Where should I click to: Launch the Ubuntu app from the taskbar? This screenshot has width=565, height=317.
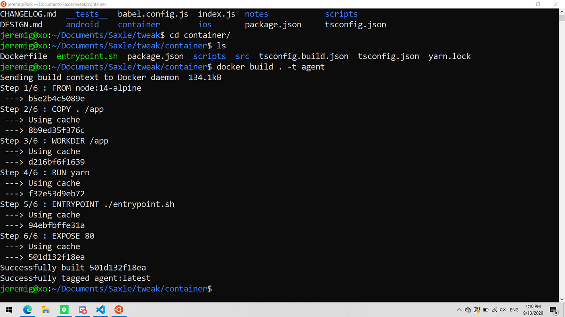point(119,309)
